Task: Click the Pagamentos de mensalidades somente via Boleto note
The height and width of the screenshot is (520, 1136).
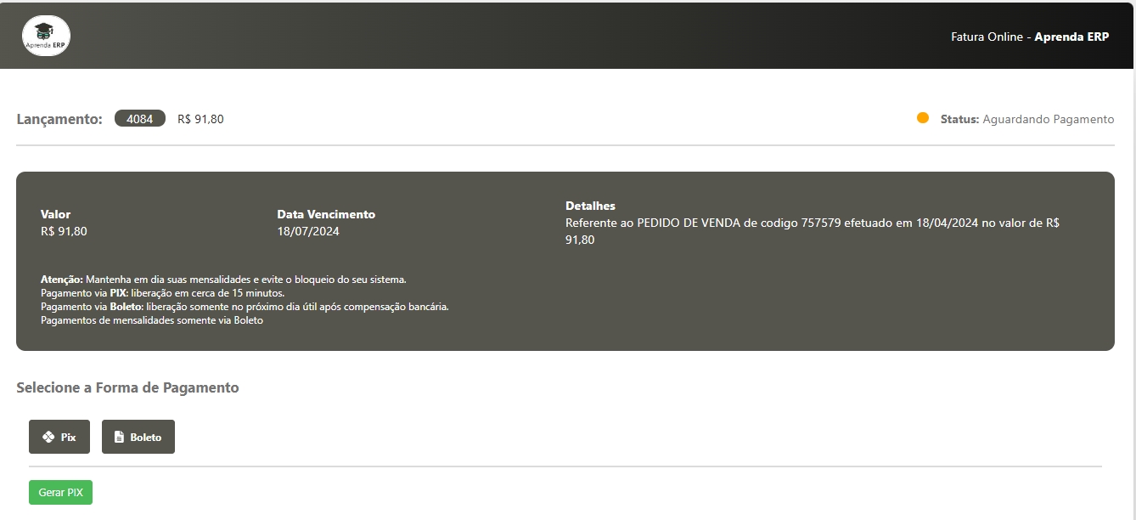Action: coord(152,320)
